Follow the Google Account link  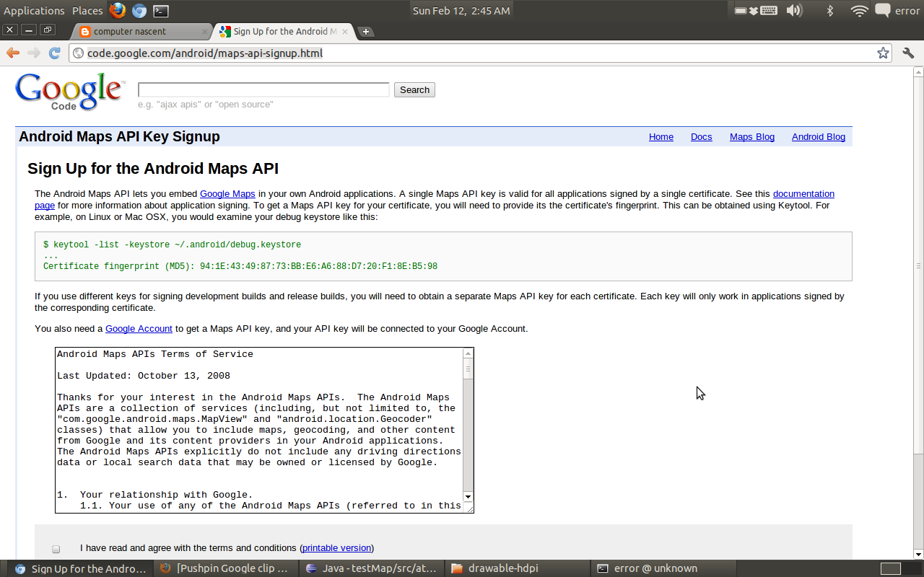pos(139,329)
